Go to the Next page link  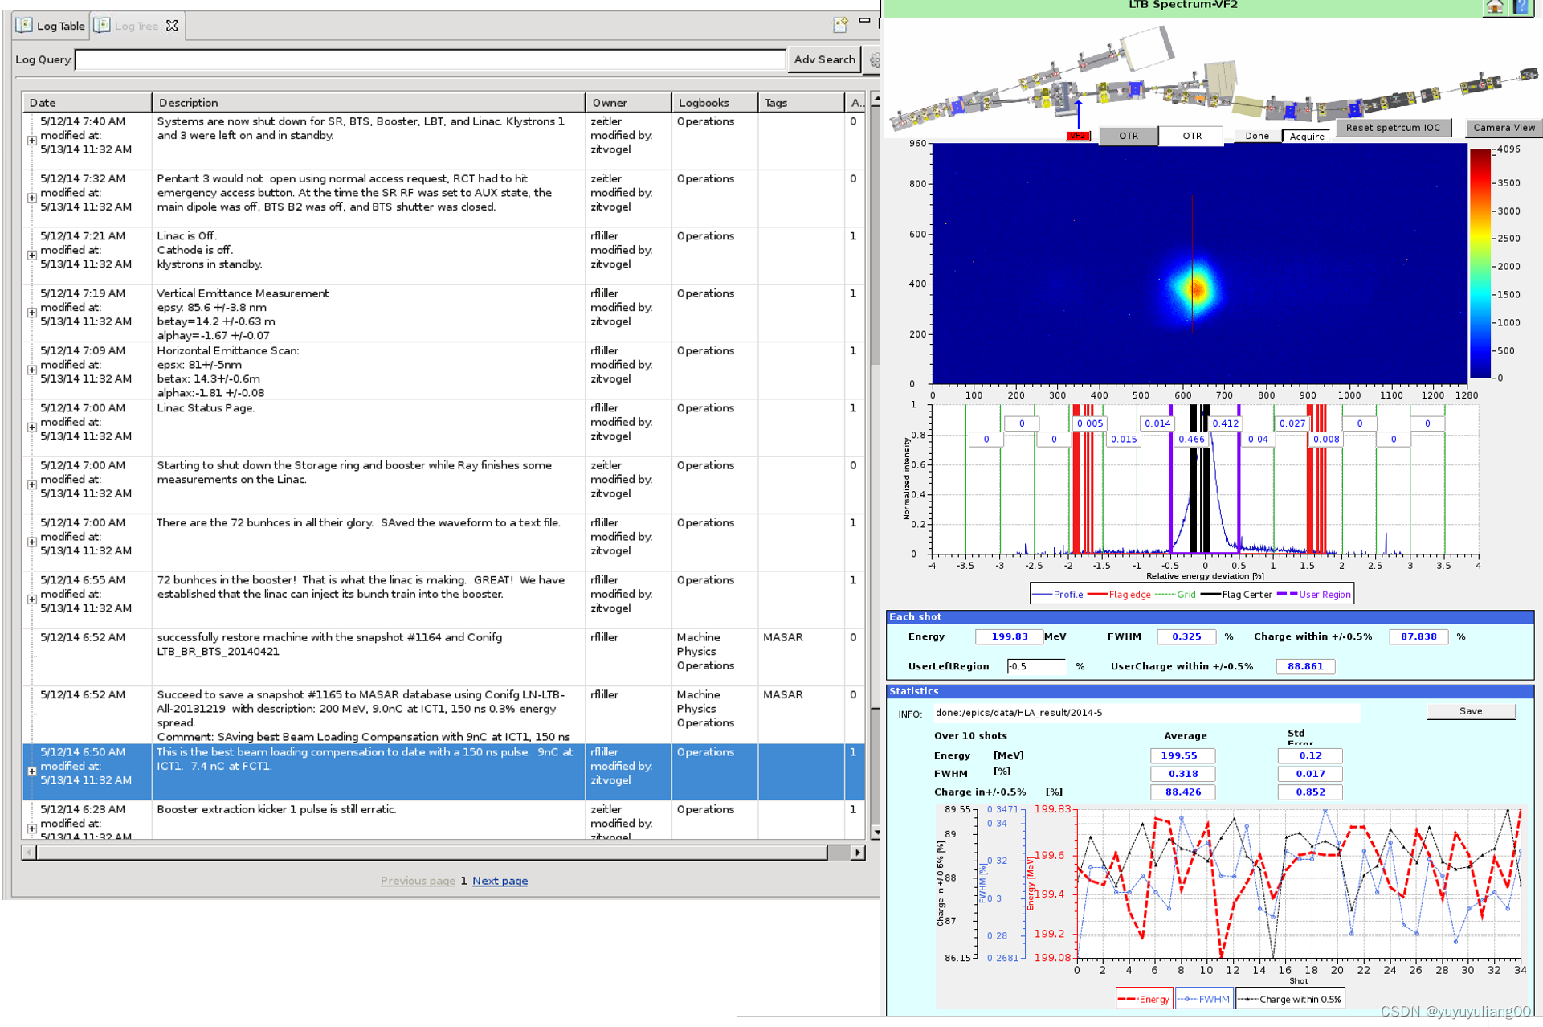point(500,881)
